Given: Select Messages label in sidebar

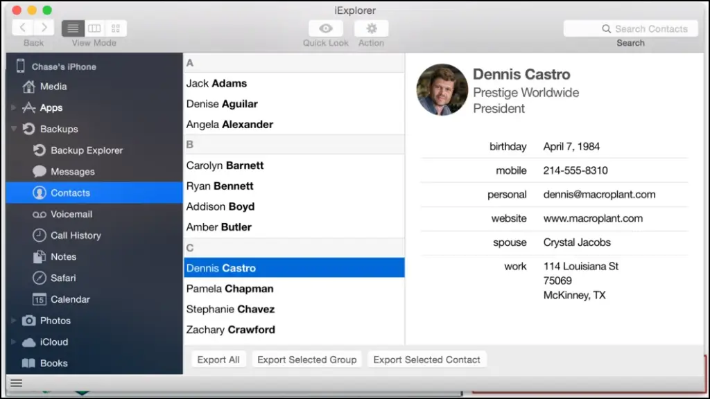Looking at the screenshot, I should point(72,172).
